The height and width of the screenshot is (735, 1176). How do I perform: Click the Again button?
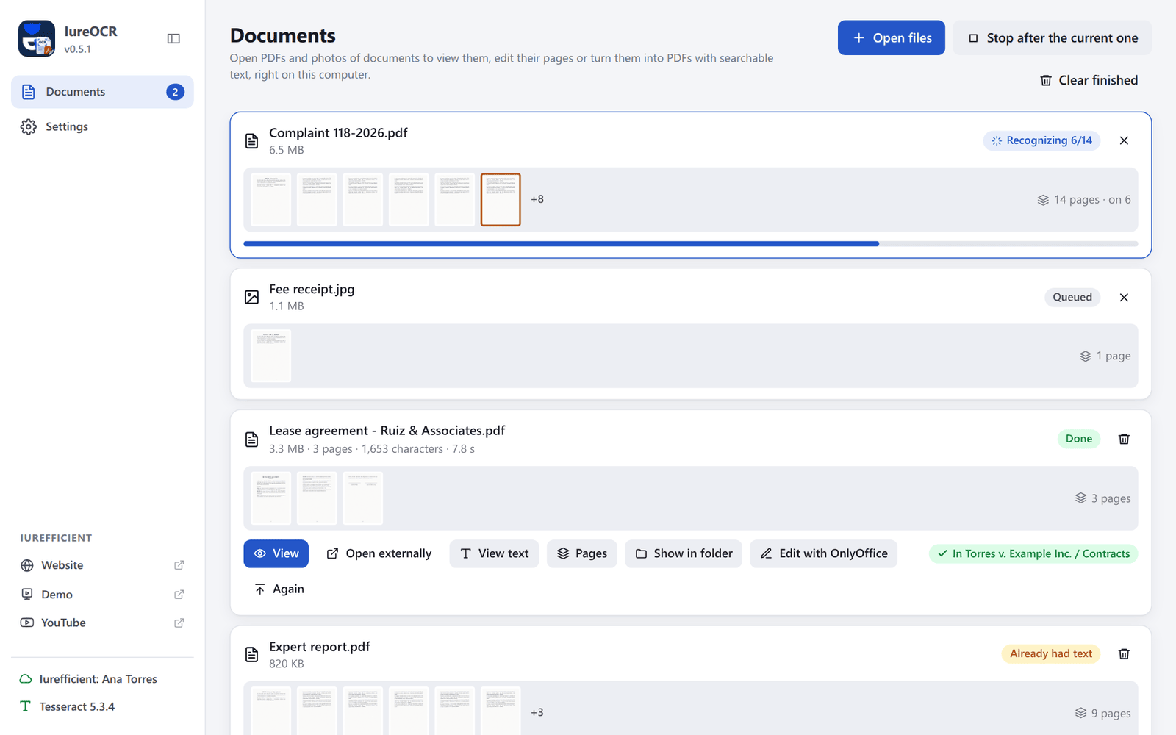279,589
